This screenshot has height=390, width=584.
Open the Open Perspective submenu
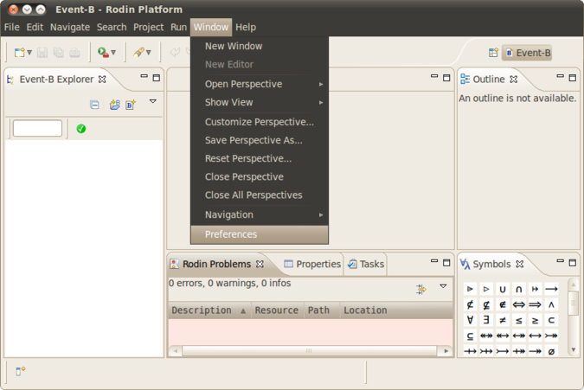pyautogui.click(x=260, y=84)
